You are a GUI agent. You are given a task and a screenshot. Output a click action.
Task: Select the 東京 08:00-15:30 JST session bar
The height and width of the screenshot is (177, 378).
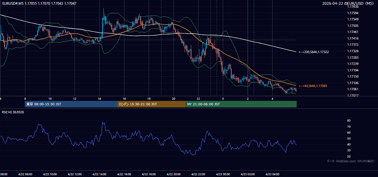tap(71, 104)
